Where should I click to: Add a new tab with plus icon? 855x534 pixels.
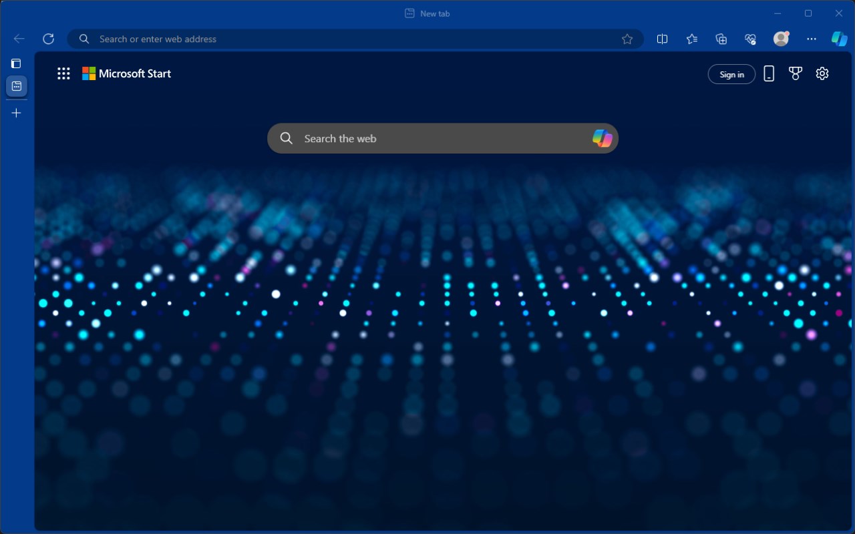click(17, 113)
